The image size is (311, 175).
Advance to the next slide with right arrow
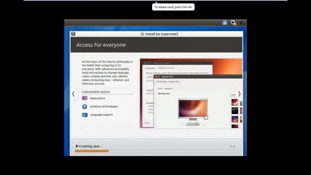coord(240,94)
